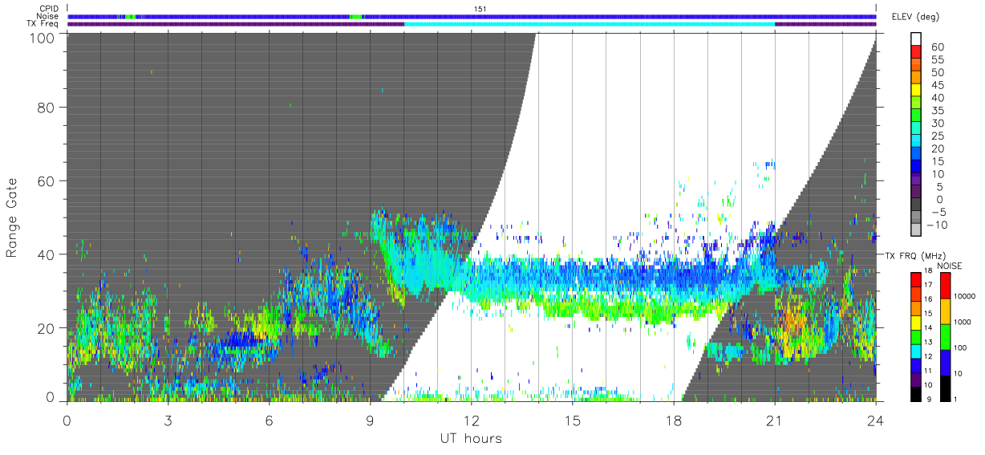The width and height of the screenshot is (985, 455).
Task: Click the '30' label on the ELEV color bar
Action: (936, 123)
